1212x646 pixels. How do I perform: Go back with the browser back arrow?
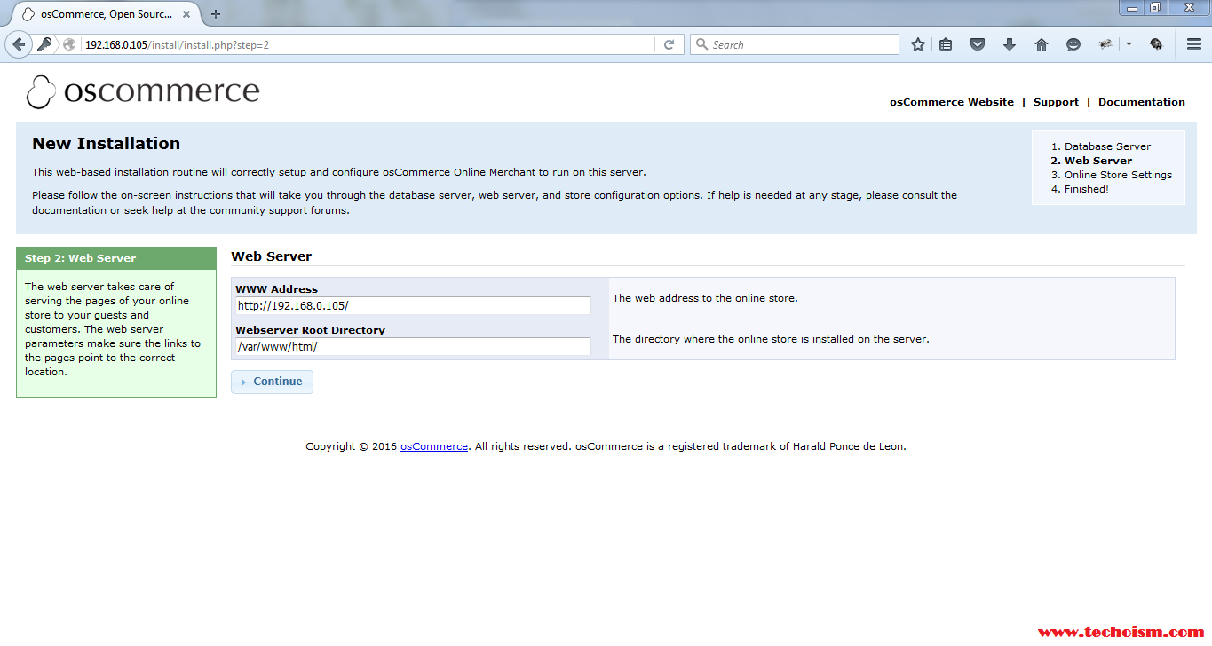click(19, 44)
